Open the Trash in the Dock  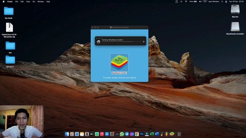coord(179,134)
